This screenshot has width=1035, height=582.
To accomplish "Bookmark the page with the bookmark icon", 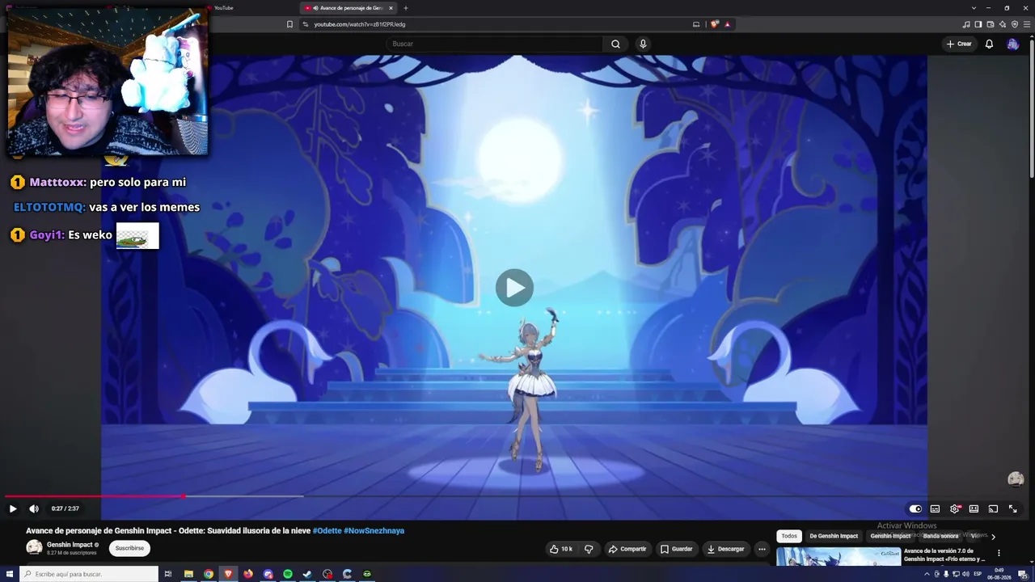I will click(289, 24).
